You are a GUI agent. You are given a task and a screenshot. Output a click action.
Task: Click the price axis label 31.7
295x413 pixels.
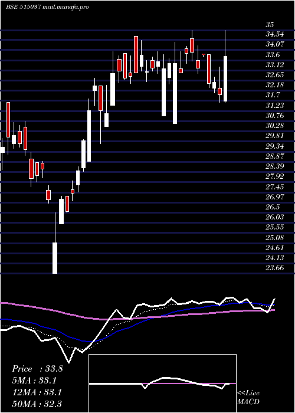(273, 95)
